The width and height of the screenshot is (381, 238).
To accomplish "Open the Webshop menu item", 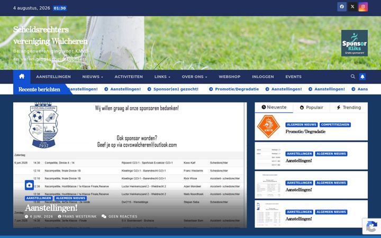I will (x=229, y=77).
